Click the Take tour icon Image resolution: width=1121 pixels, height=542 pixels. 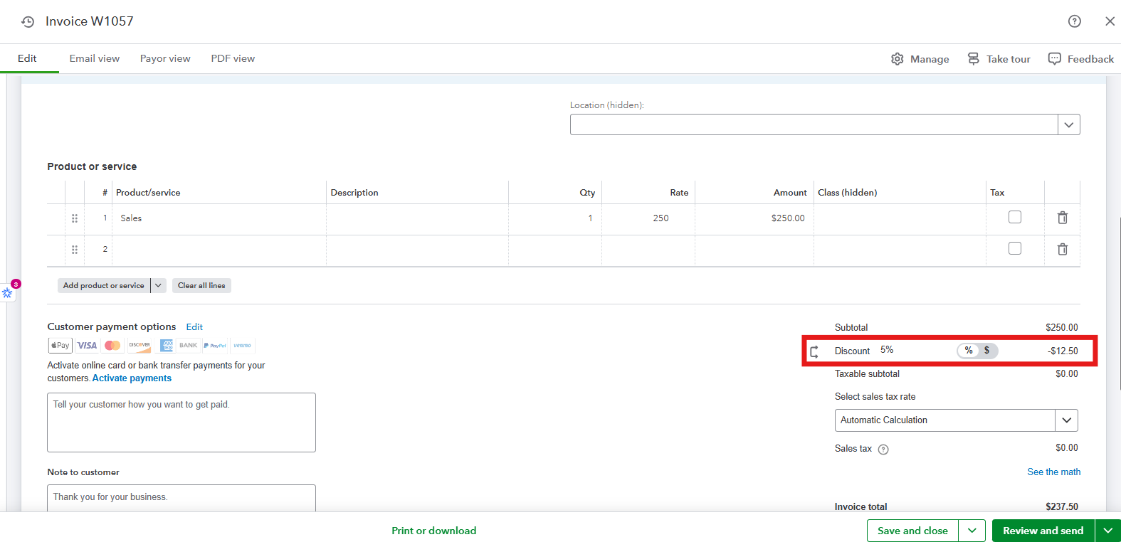tap(973, 59)
